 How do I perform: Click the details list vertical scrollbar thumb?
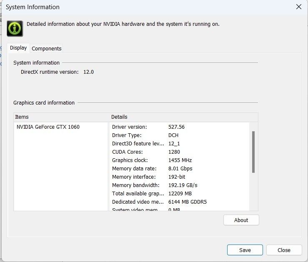coord(253,152)
